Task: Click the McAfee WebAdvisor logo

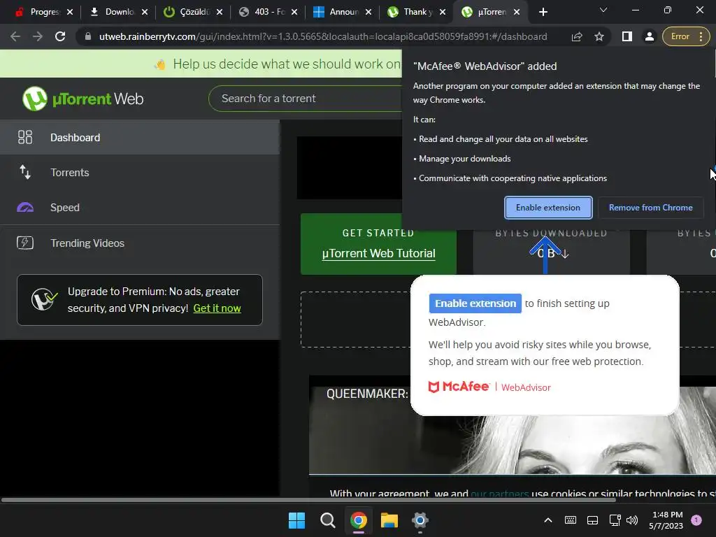Action: [x=489, y=387]
